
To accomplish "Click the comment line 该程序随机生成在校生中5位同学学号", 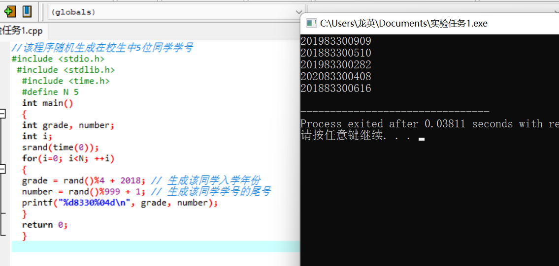I will (x=102, y=48).
